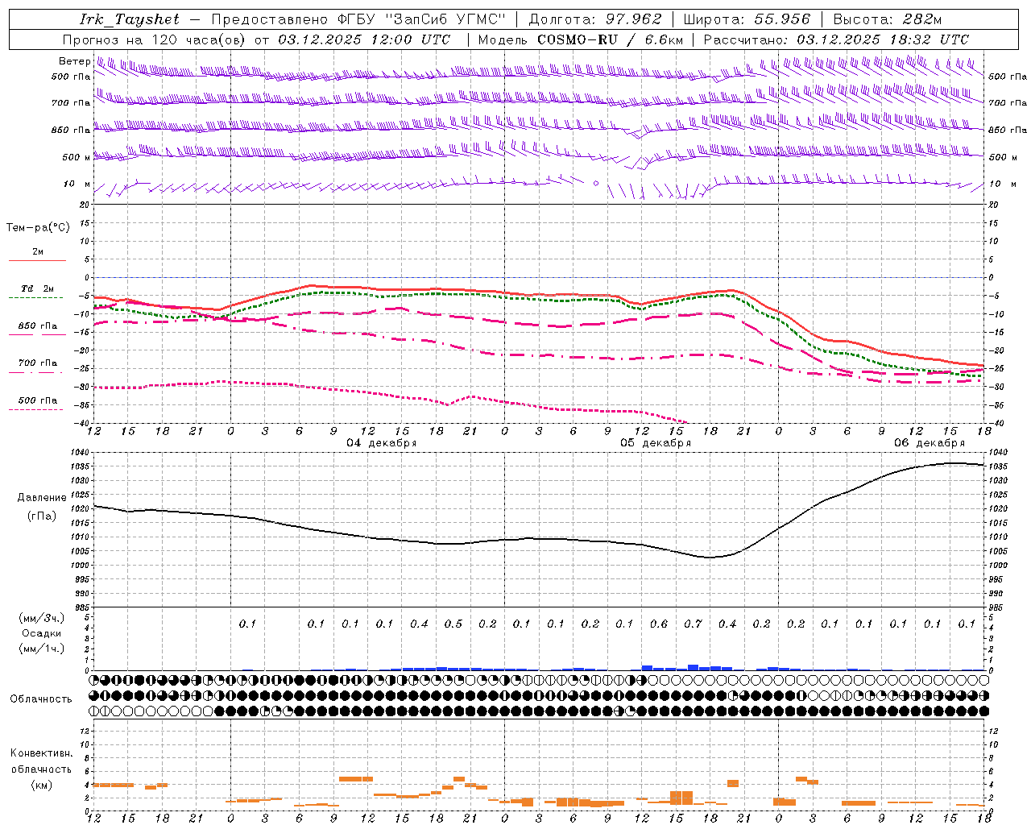1031x825 pixels.
Task: Click the forecast start 03.12.2025 12:00 UTC
Action: (364, 39)
